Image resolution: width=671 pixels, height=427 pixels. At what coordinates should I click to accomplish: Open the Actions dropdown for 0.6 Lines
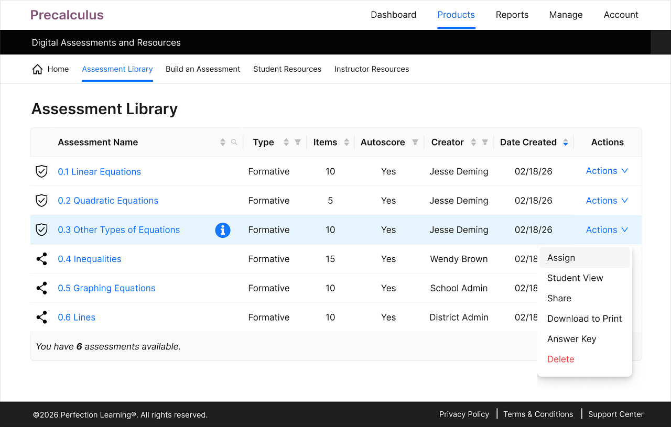(x=607, y=317)
